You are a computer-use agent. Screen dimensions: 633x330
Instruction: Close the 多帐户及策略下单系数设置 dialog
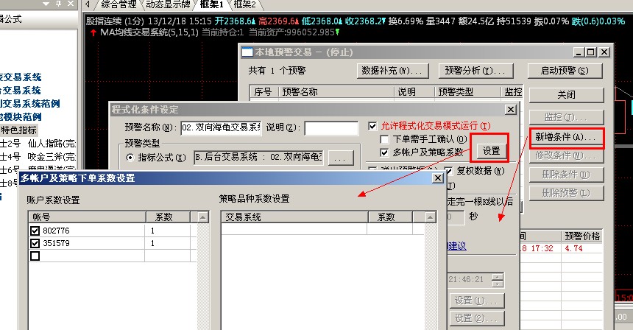click(x=437, y=178)
